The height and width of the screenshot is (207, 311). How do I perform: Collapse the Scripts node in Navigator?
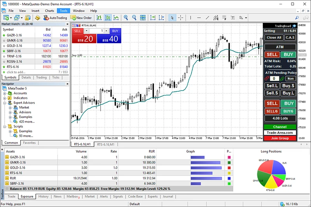click(5, 127)
